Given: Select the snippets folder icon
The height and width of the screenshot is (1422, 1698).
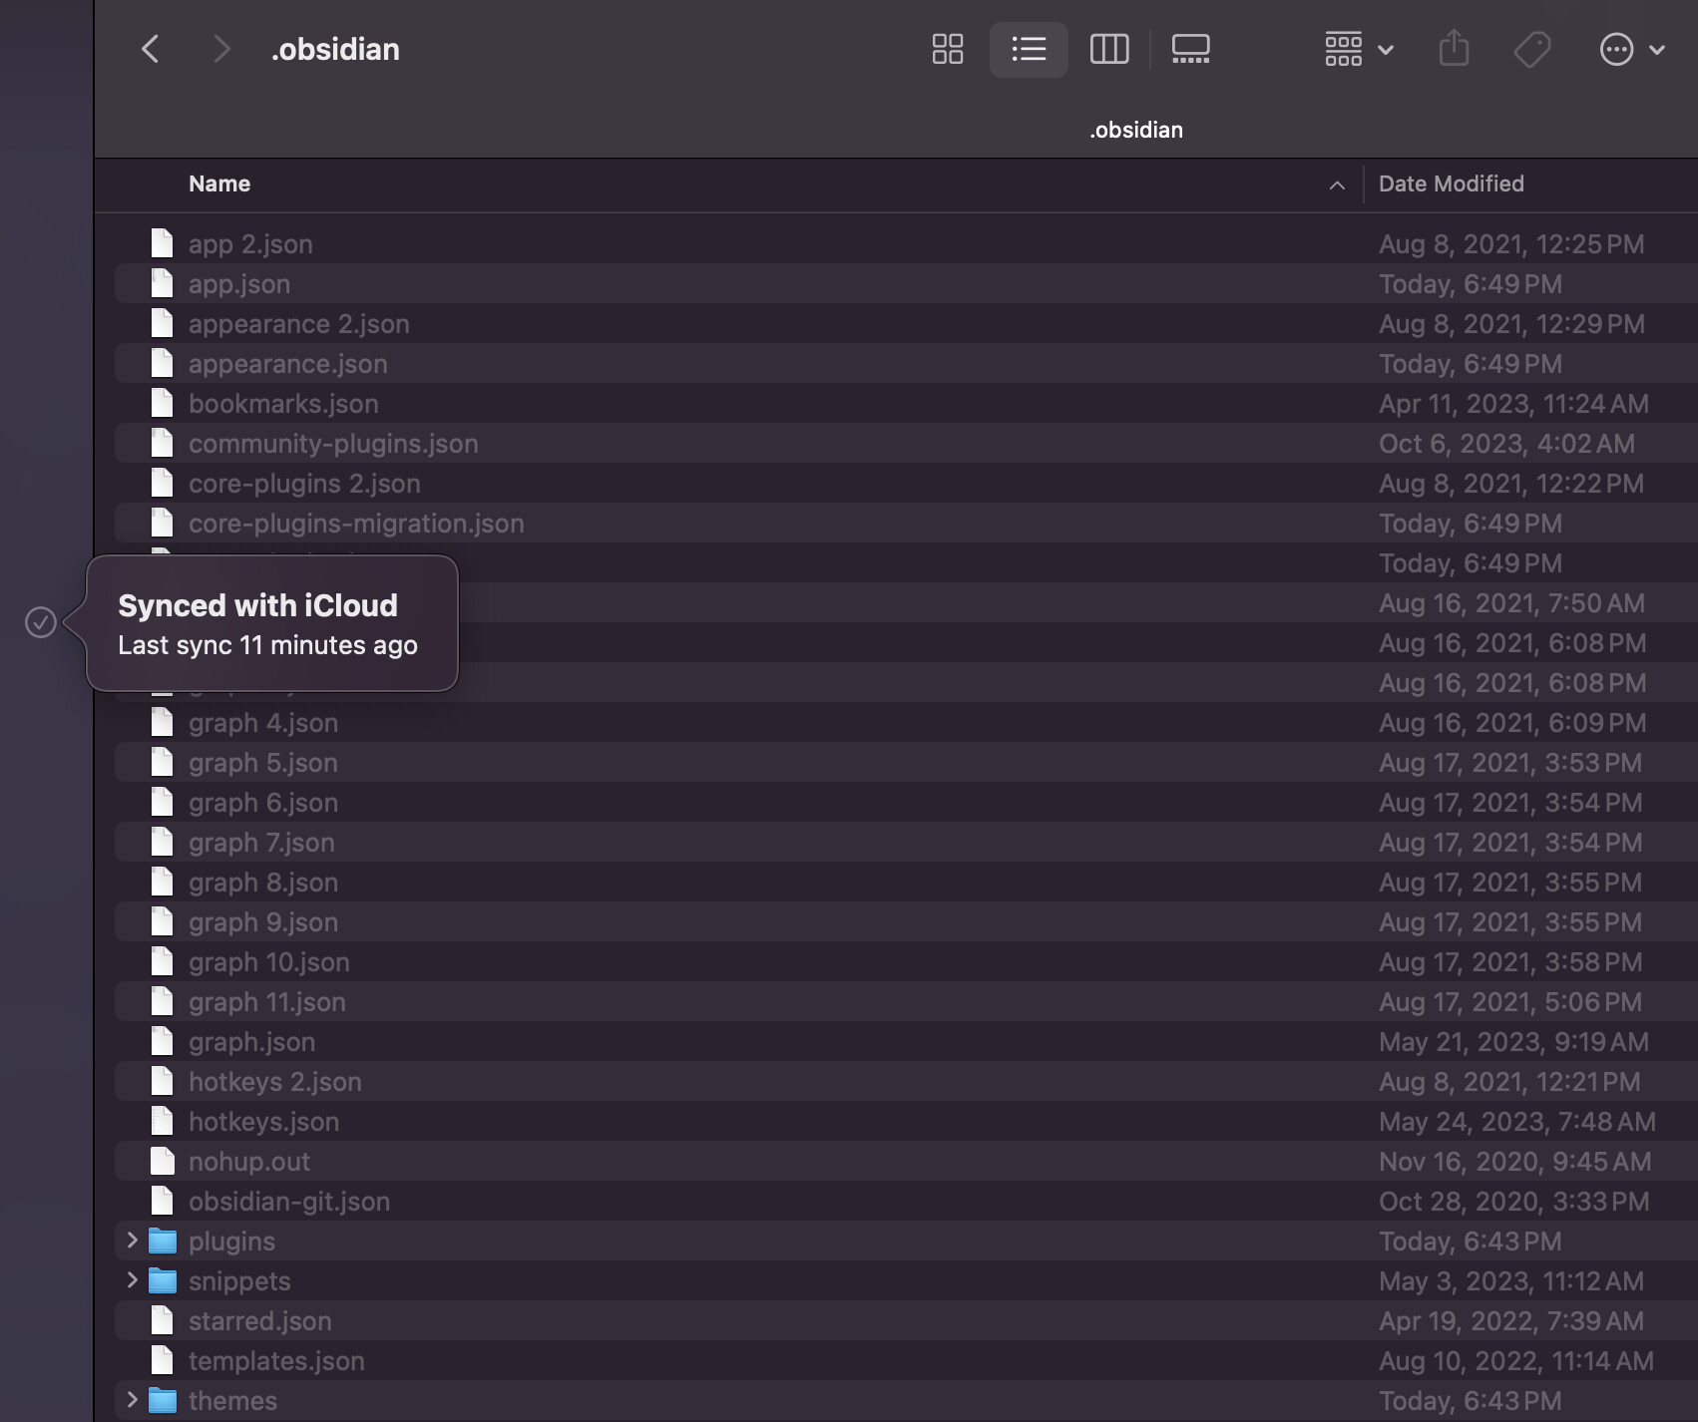Looking at the screenshot, I should tap(163, 1280).
